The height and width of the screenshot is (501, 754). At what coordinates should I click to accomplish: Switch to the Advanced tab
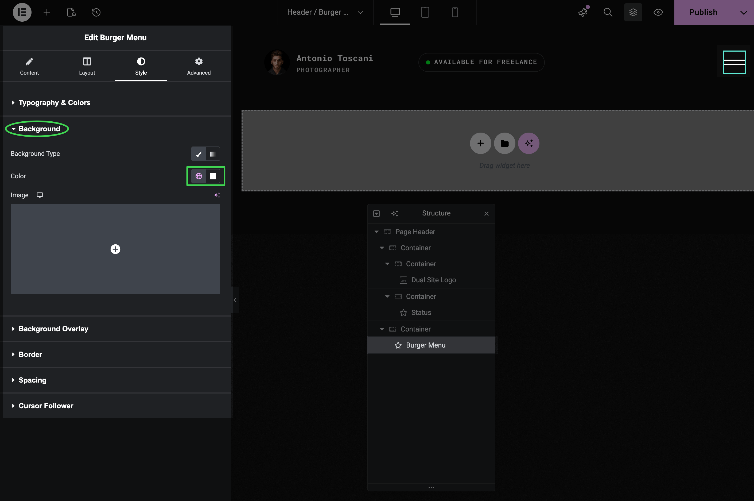pyautogui.click(x=199, y=66)
